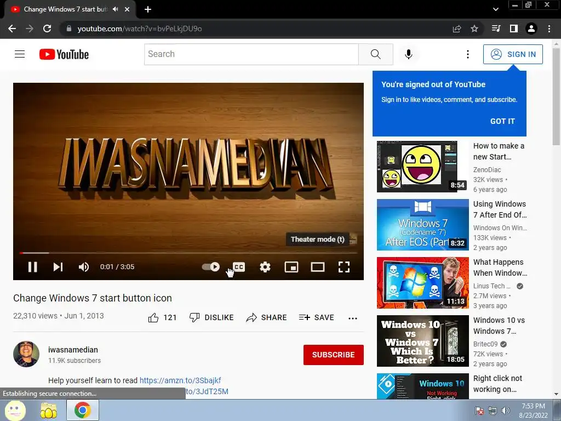Dismiss sign-out notice with GOT IT
Viewport: 561px width, 421px height.
pos(502,121)
